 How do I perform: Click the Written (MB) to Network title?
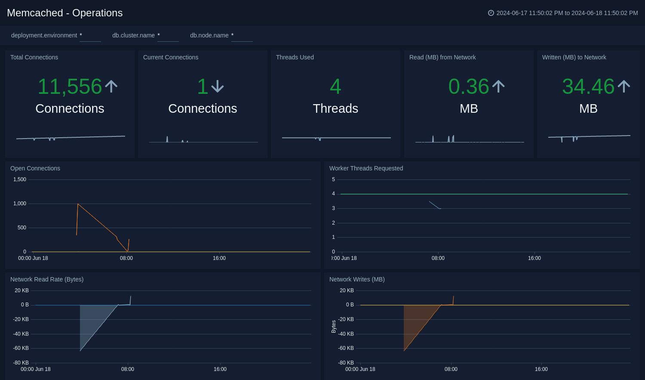pyautogui.click(x=574, y=57)
